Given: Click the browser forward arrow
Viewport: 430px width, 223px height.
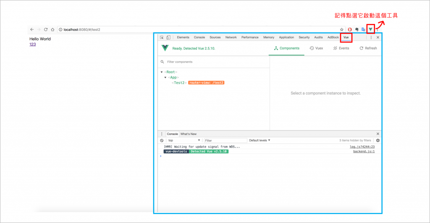Looking at the screenshot, I should [x=39, y=29].
